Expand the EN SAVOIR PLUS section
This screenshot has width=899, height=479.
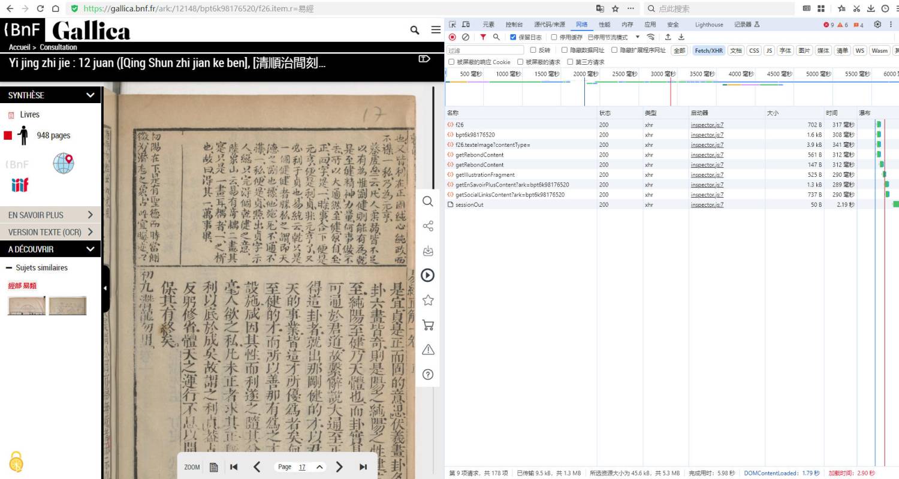[50, 215]
